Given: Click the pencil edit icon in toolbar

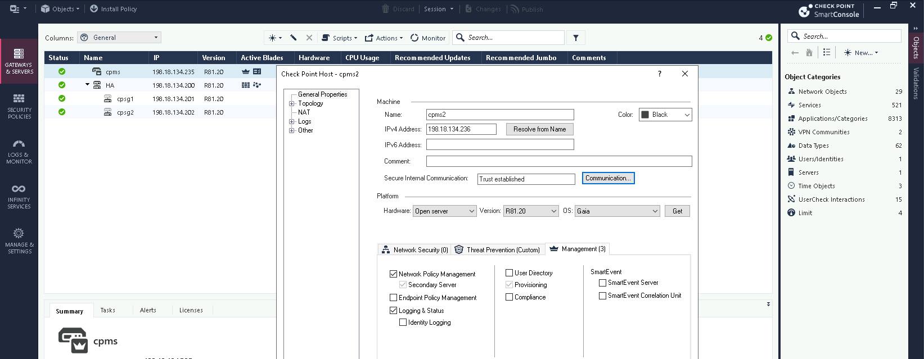Looking at the screenshot, I should (294, 38).
